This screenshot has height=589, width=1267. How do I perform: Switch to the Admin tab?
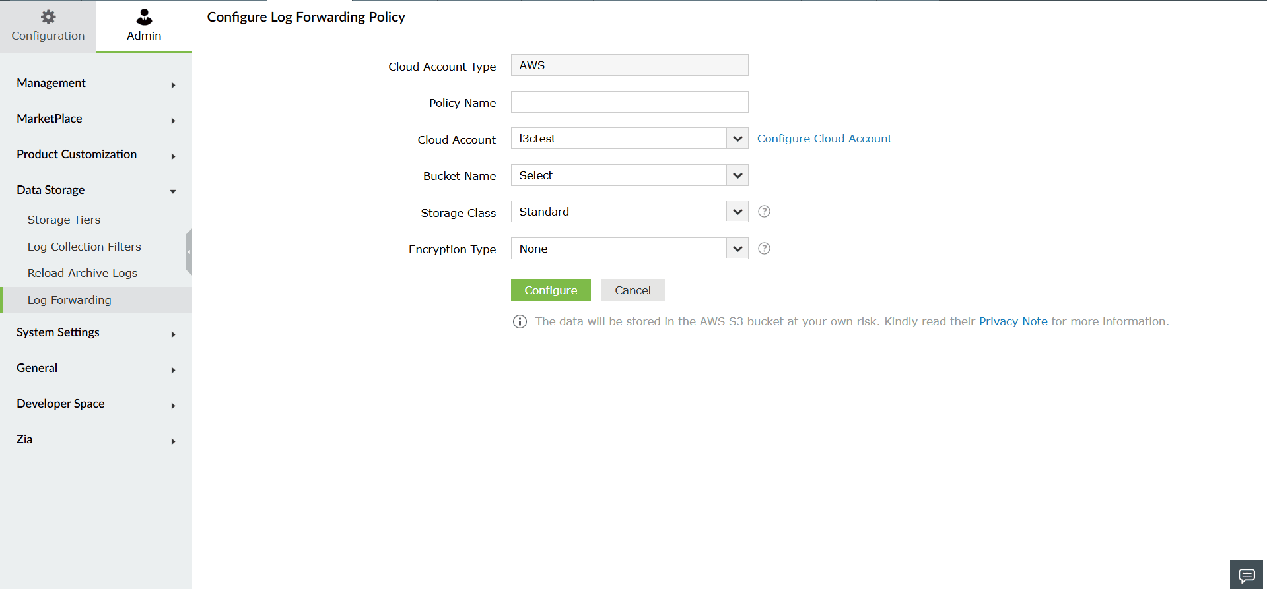[144, 26]
